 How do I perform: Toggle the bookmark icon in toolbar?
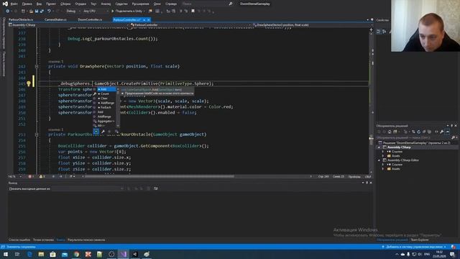pos(193,12)
